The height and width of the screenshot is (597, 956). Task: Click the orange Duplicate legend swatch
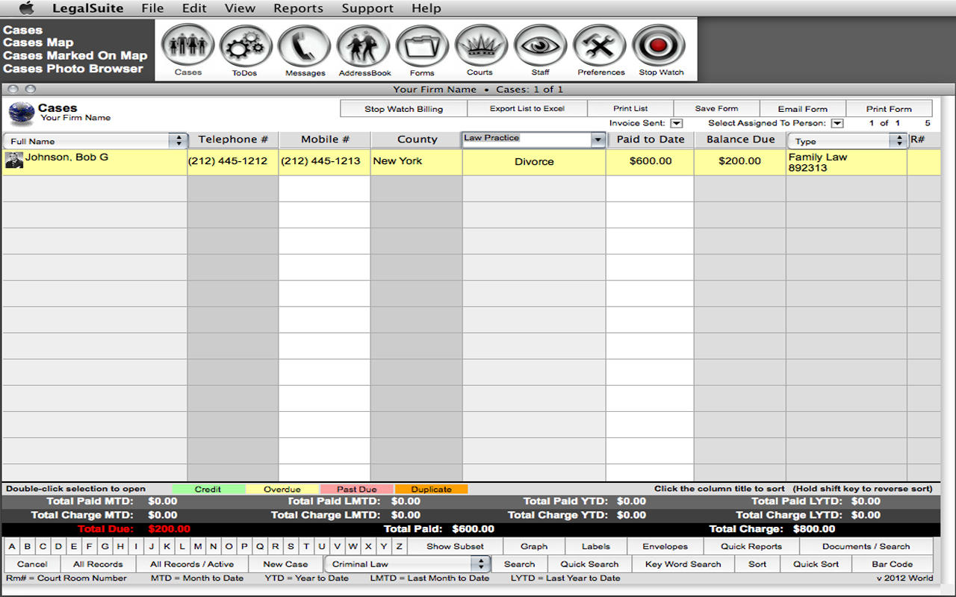pyautogui.click(x=431, y=490)
